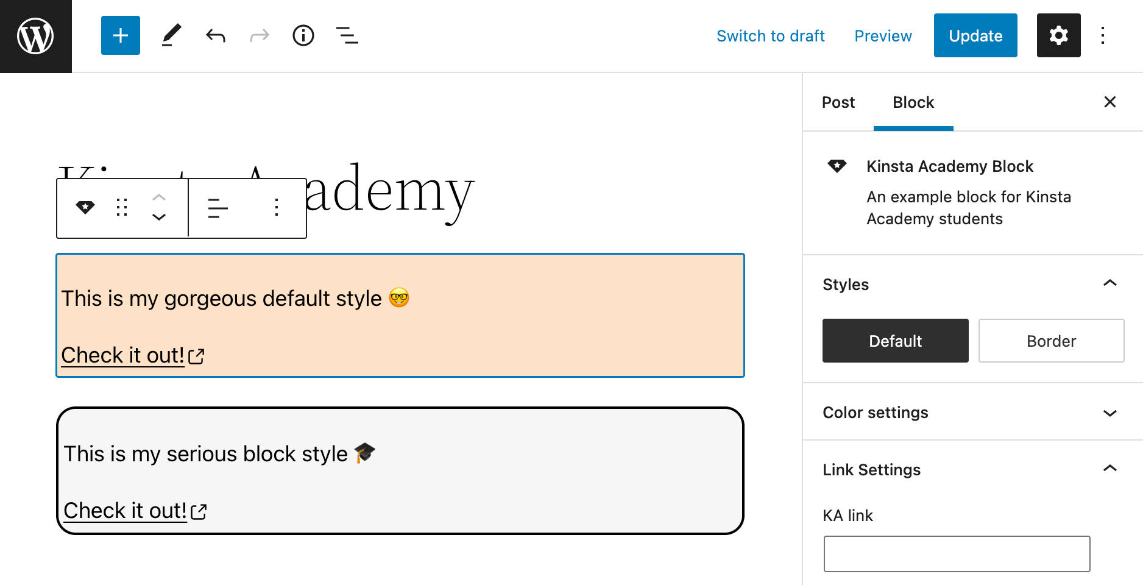Click the WordPress logo icon
This screenshot has width=1143, height=585.
35,36
